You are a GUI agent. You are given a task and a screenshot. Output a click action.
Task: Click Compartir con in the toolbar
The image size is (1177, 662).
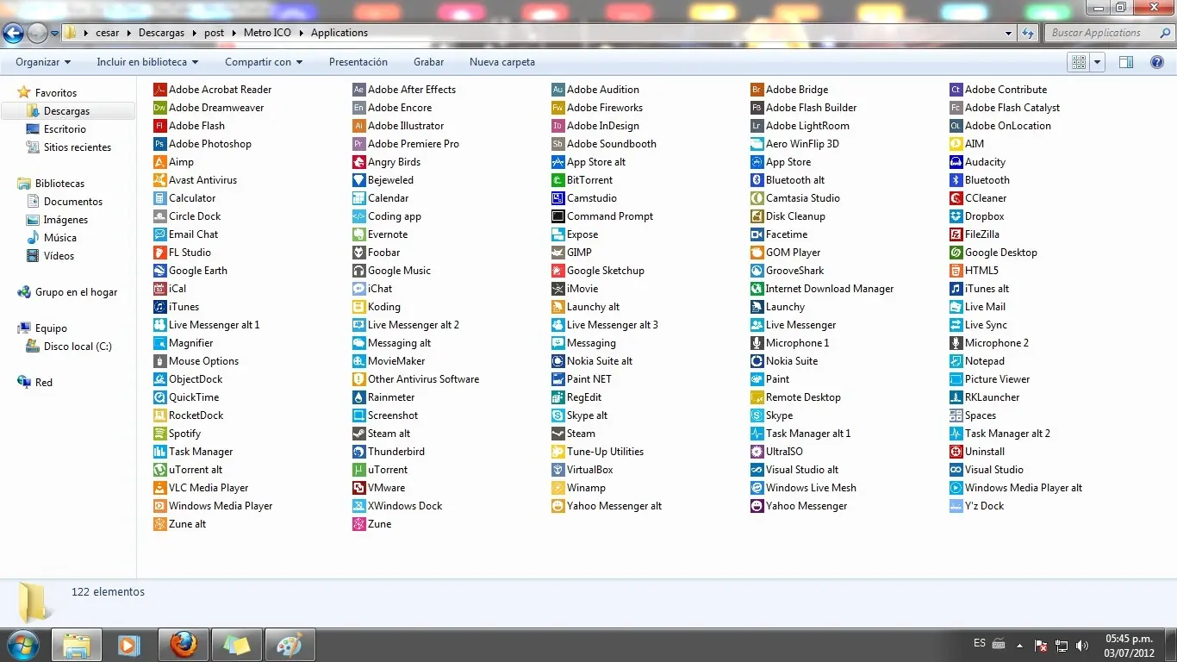click(x=264, y=62)
